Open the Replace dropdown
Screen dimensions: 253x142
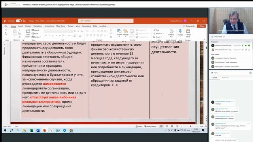pyautogui.click(x=159, y=34)
